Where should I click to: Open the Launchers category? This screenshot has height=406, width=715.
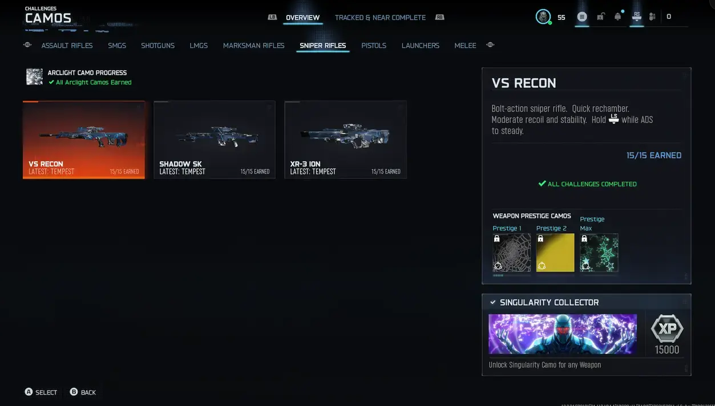click(x=421, y=46)
